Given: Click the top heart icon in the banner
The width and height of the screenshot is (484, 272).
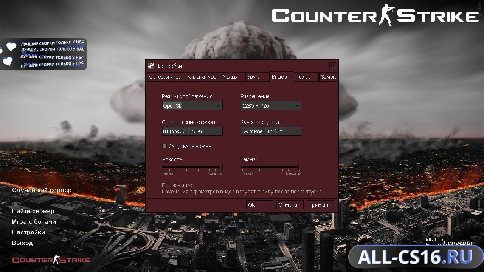Looking at the screenshot, I should click(x=11, y=46).
